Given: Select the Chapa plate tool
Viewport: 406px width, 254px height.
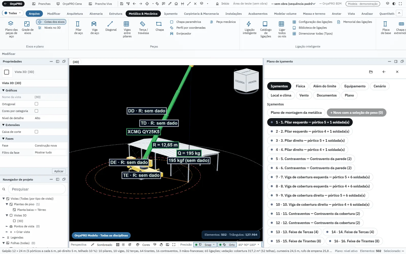Looking at the screenshot, I should click(x=159, y=26).
